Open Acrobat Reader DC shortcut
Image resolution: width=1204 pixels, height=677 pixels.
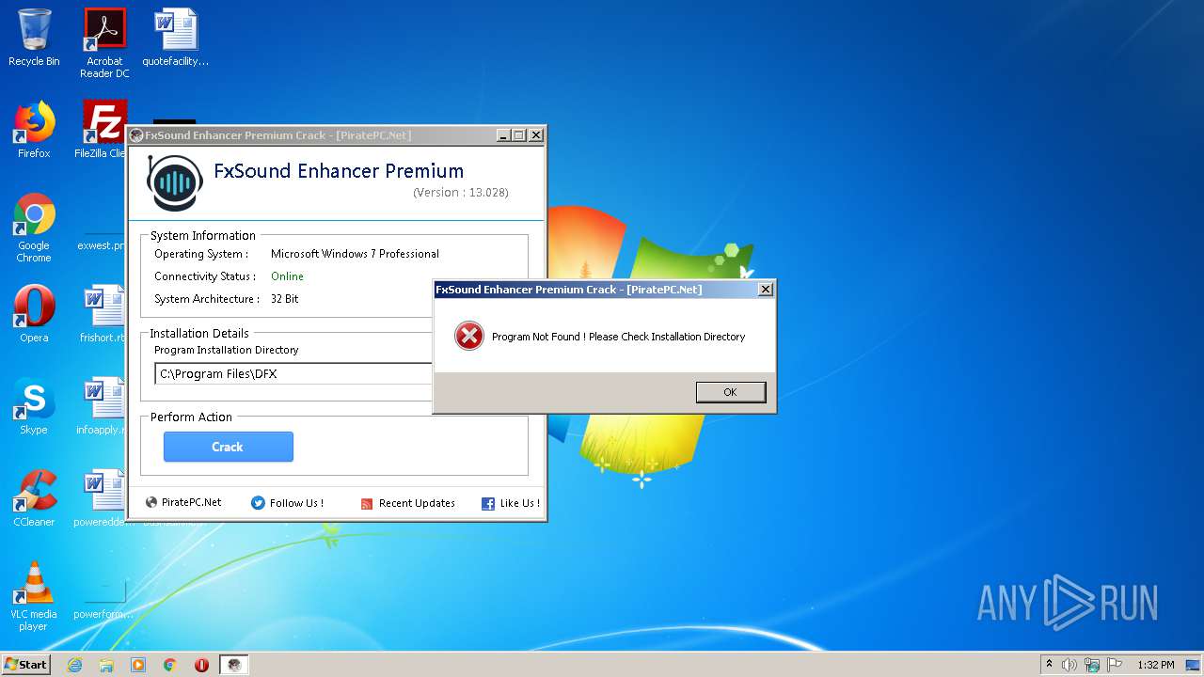click(x=104, y=43)
